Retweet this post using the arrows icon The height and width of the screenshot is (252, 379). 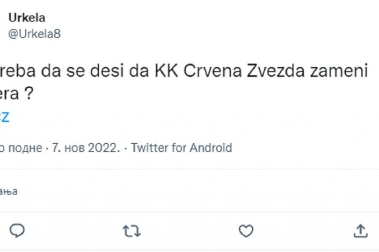[x=131, y=231]
